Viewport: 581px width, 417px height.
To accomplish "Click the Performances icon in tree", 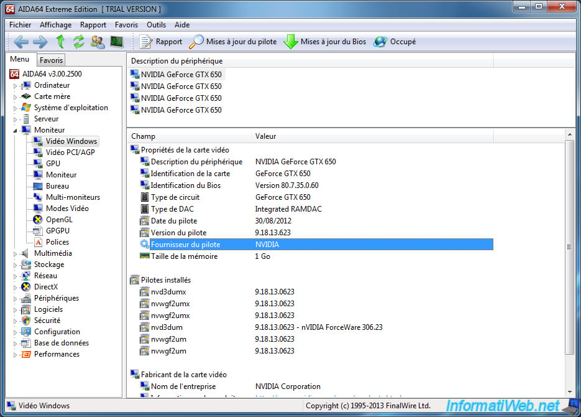I will pyautogui.click(x=26, y=354).
